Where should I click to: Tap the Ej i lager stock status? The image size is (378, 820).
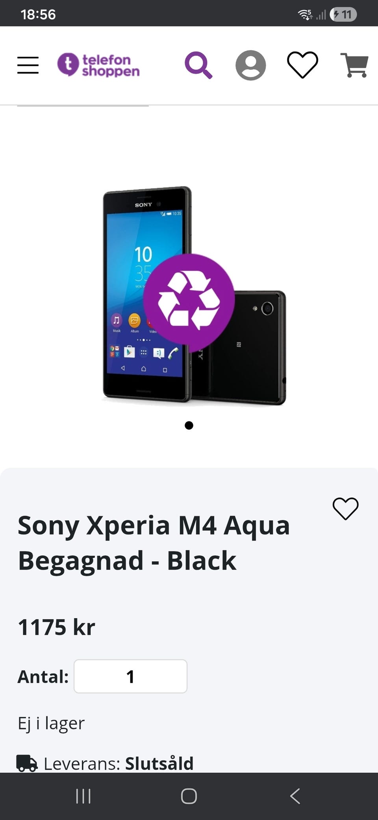pos(51,723)
